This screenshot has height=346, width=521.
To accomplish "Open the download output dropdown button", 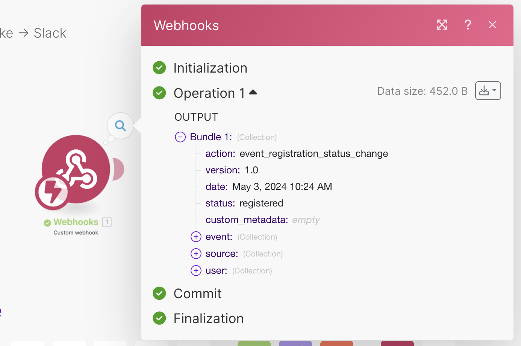I will (x=488, y=91).
